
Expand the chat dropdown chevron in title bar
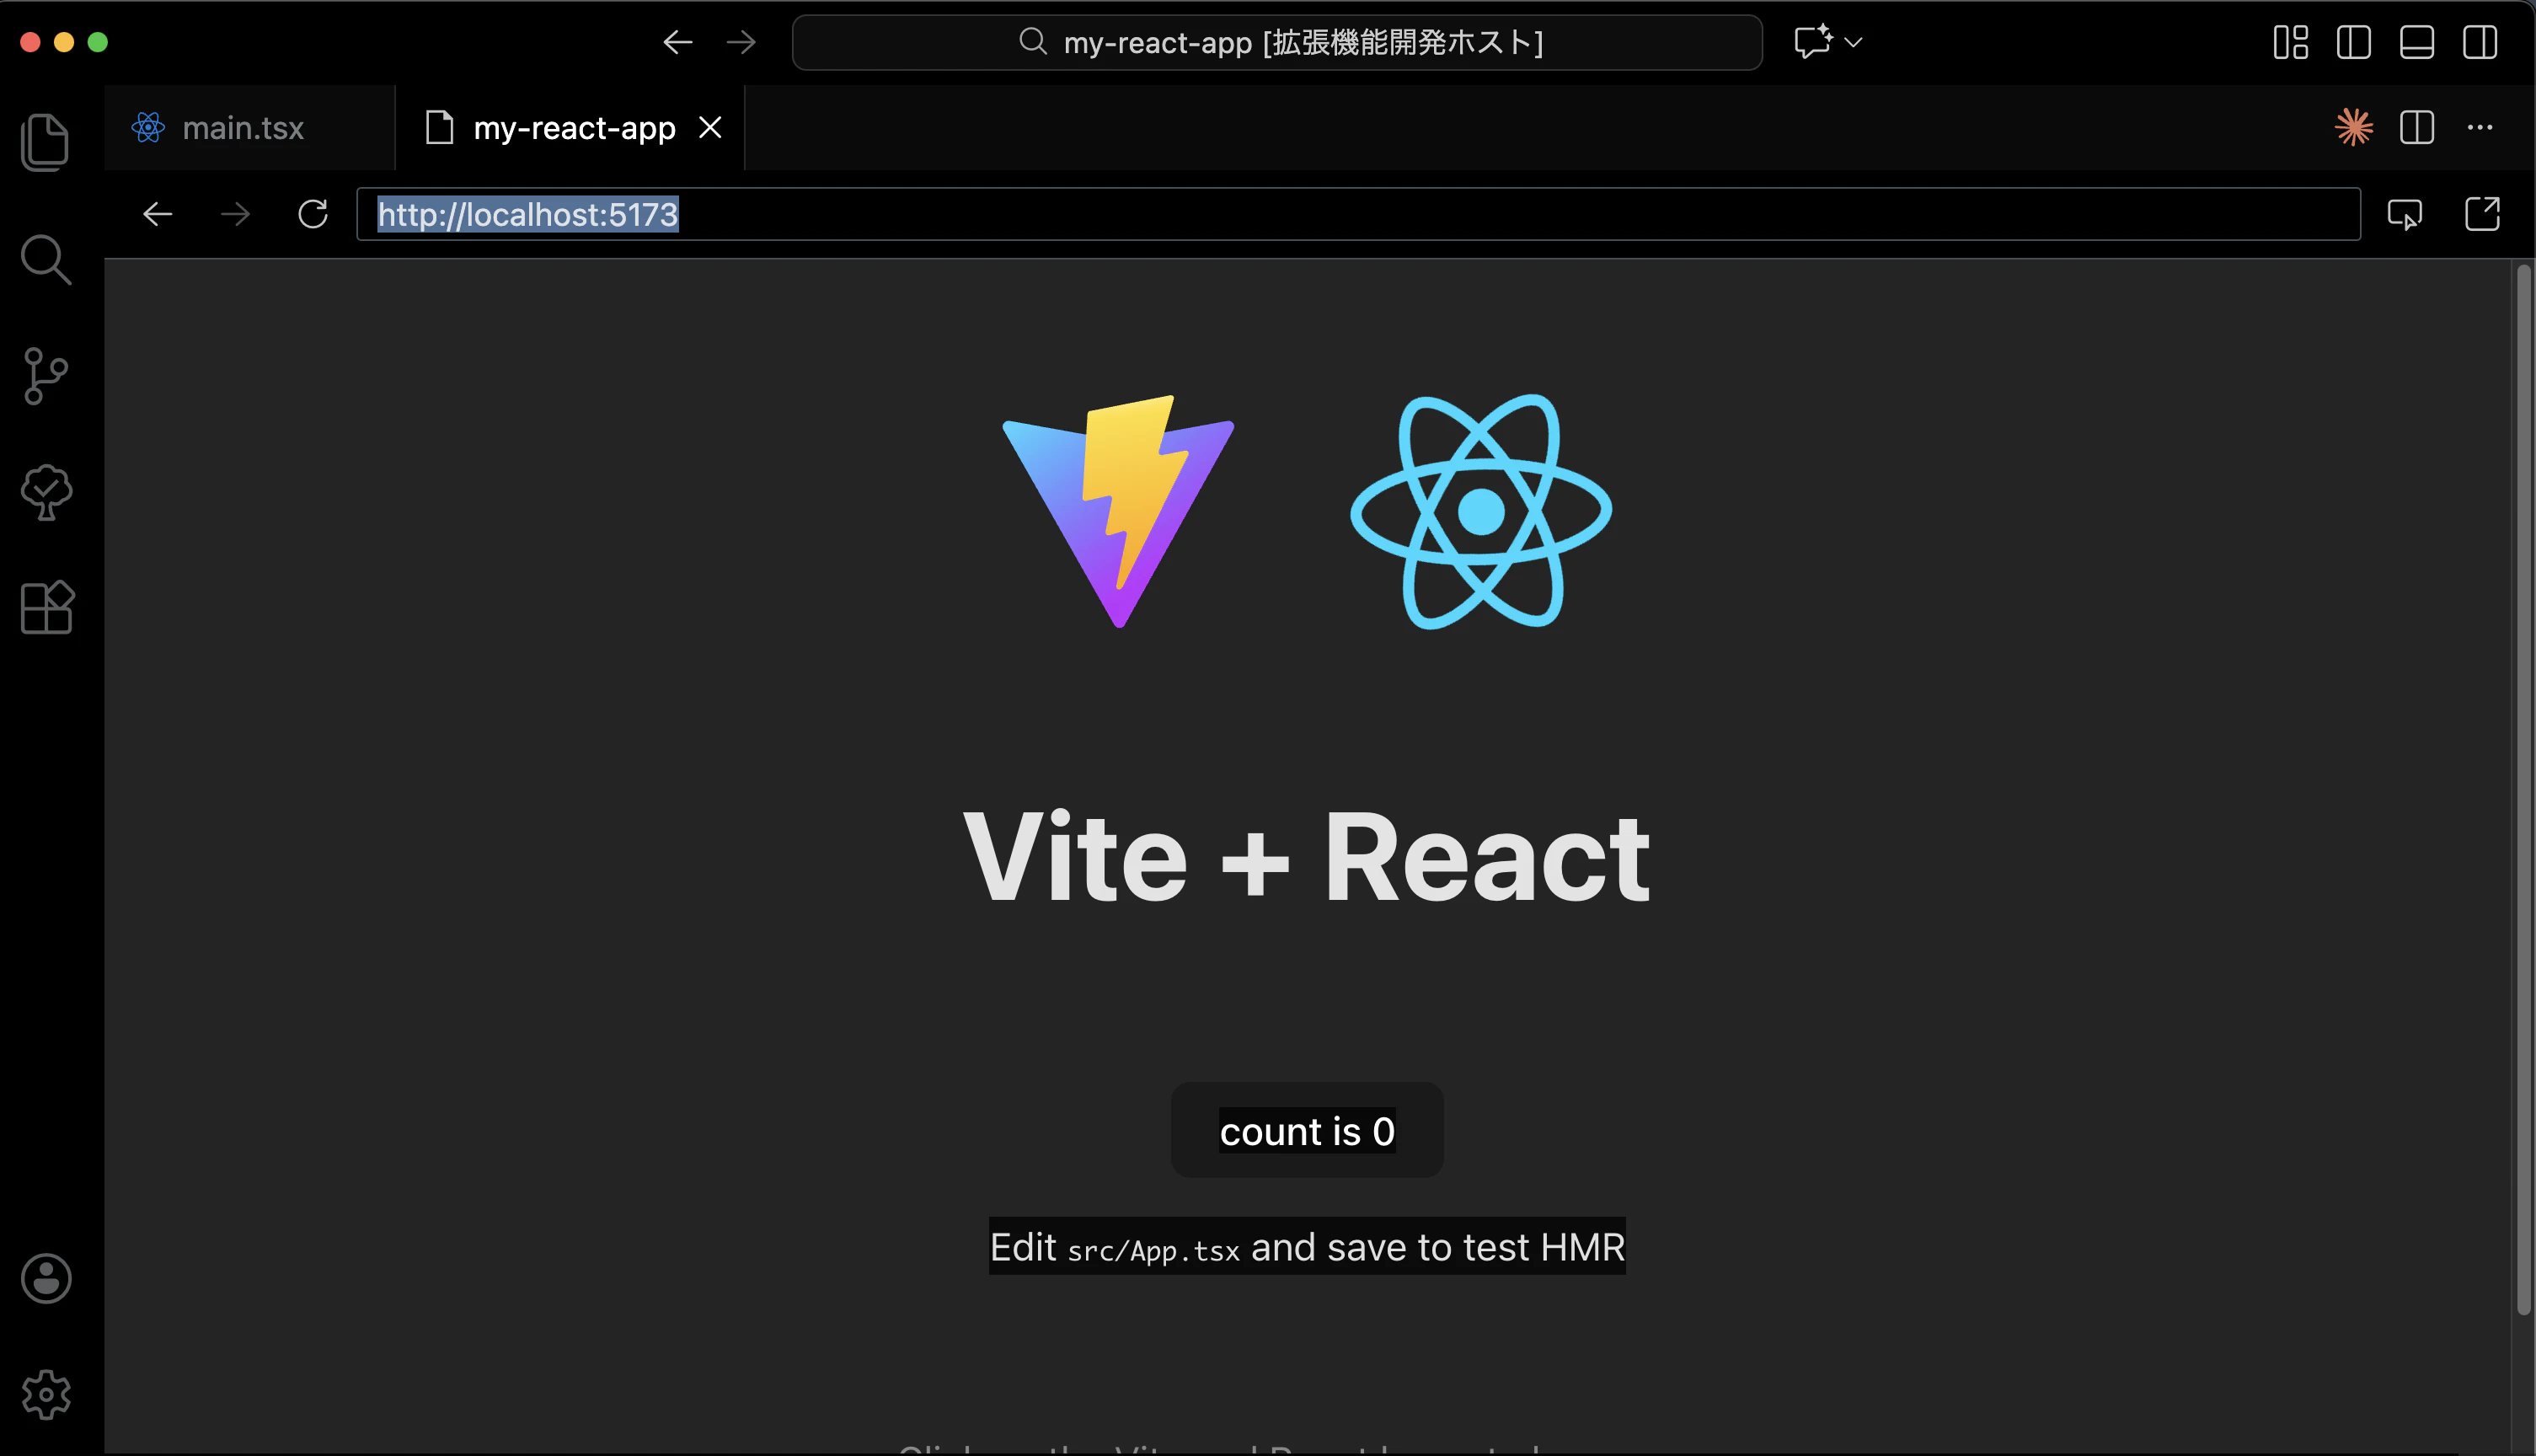pyautogui.click(x=1854, y=42)
